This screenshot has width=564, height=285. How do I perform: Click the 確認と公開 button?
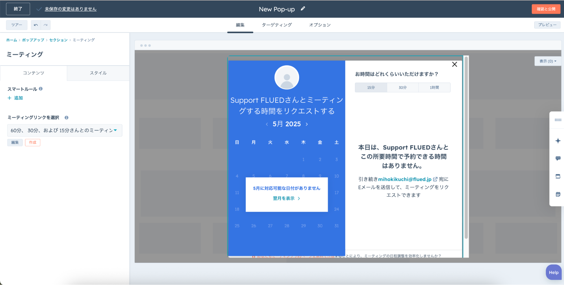click(546, 9)
